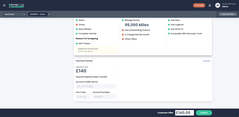Click the Reason For Scrapping heading
This screenshot has width=239, height=117.
[x=87, y=39]
